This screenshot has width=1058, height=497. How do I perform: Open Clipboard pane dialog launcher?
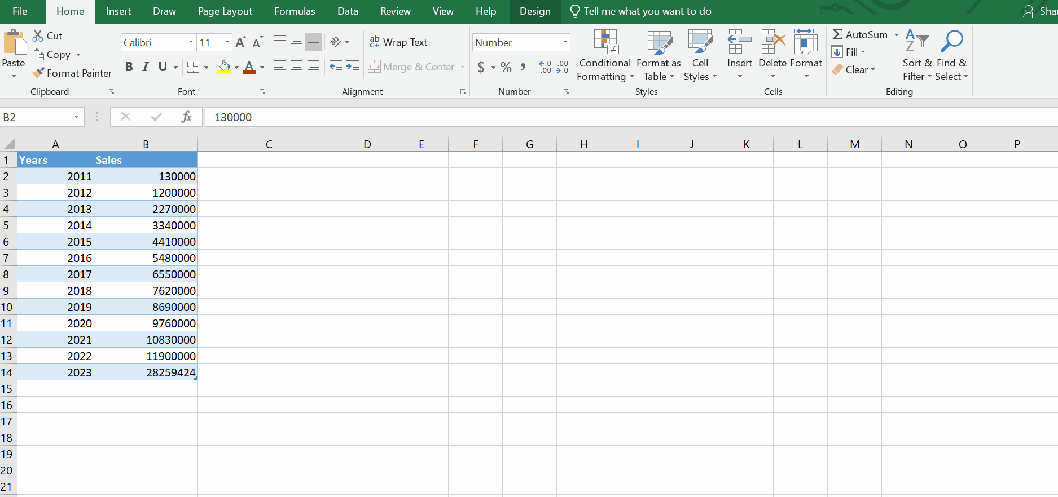111,92
